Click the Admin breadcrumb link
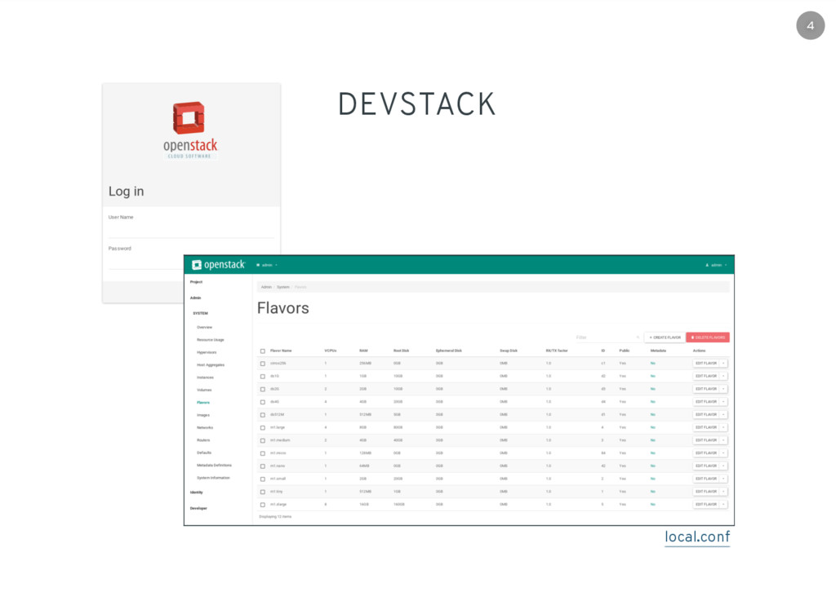 tap(266, 287)
